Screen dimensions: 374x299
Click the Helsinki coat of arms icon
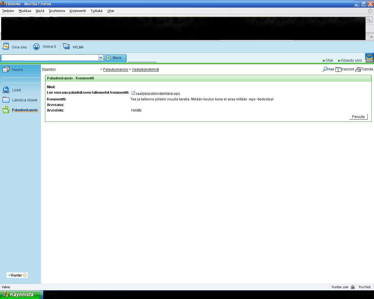(369, 57)
